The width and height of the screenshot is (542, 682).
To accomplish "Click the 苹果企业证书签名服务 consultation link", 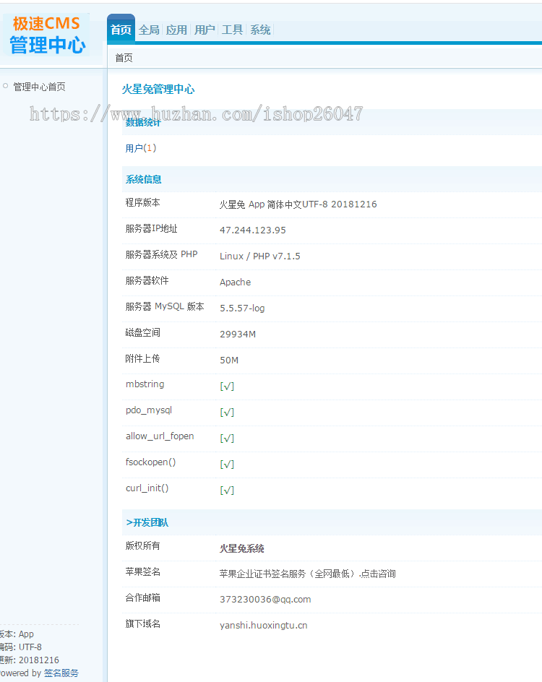I will pos(308,574).
